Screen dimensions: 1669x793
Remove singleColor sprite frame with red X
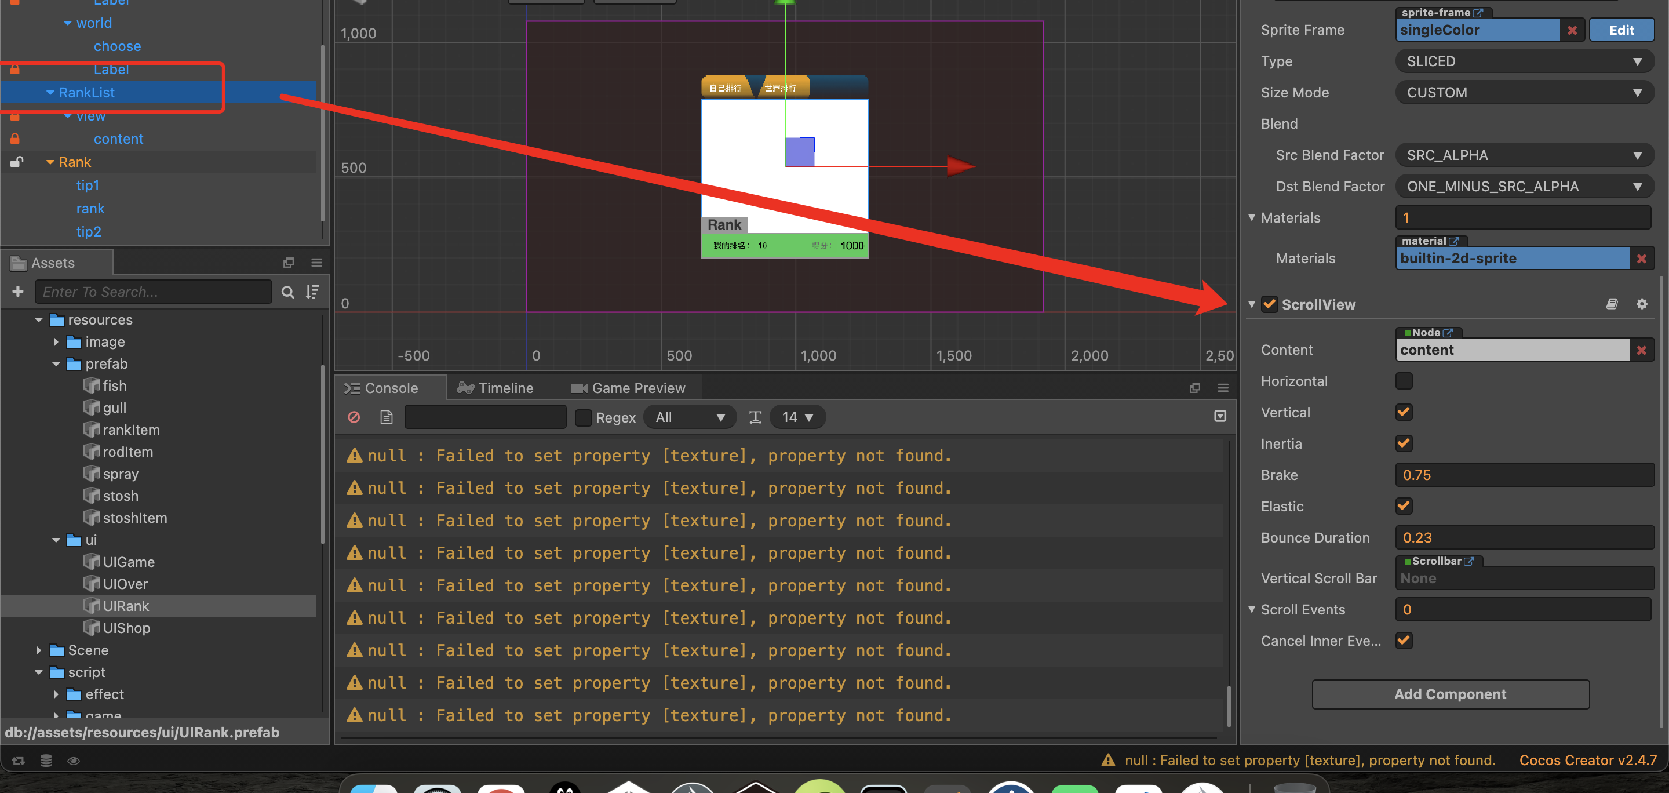[x=1571, y=31]
